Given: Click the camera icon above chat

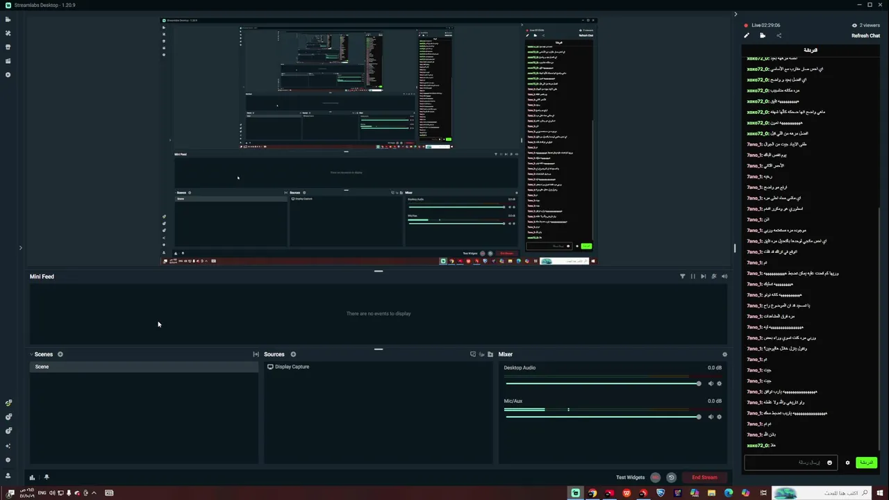Looking at the screenshot, I should [763, 35].
